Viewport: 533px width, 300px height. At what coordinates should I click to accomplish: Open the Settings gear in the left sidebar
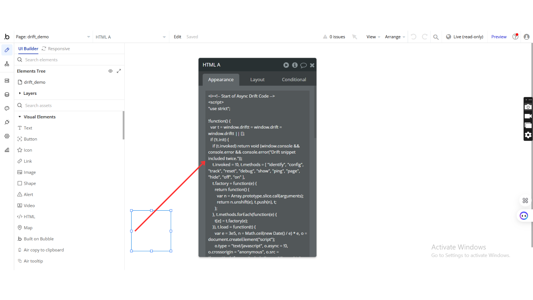click(x=7, y=136)
